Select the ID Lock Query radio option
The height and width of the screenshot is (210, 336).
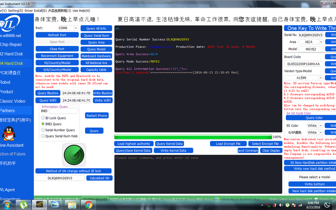tap(43, 118)
